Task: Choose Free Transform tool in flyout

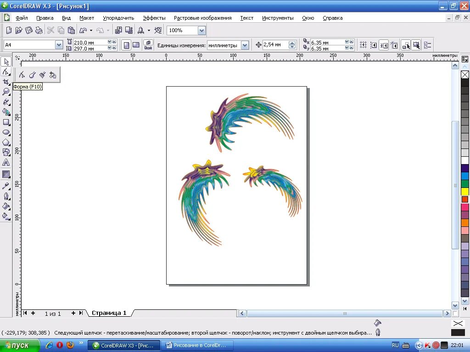Action: click(x=53, y=75)
